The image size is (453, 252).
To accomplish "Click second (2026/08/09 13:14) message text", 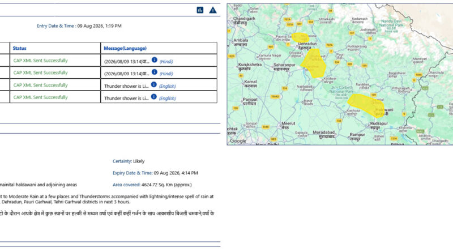I will click(x=127, y=74).
